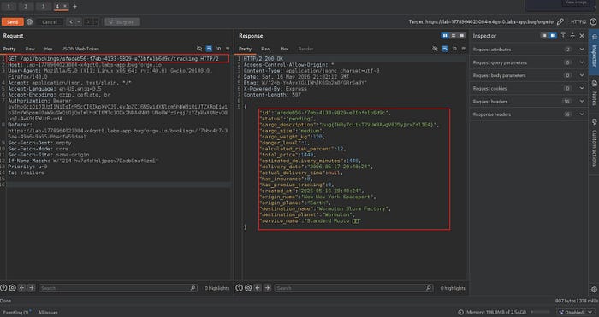
Task: Toggle response \n newline display
Action: coord(454,49)
